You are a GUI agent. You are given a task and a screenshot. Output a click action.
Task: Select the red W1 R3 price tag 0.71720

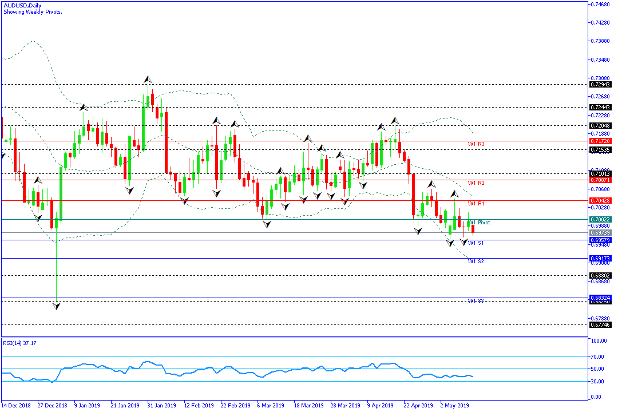click(x=600, y=141)
